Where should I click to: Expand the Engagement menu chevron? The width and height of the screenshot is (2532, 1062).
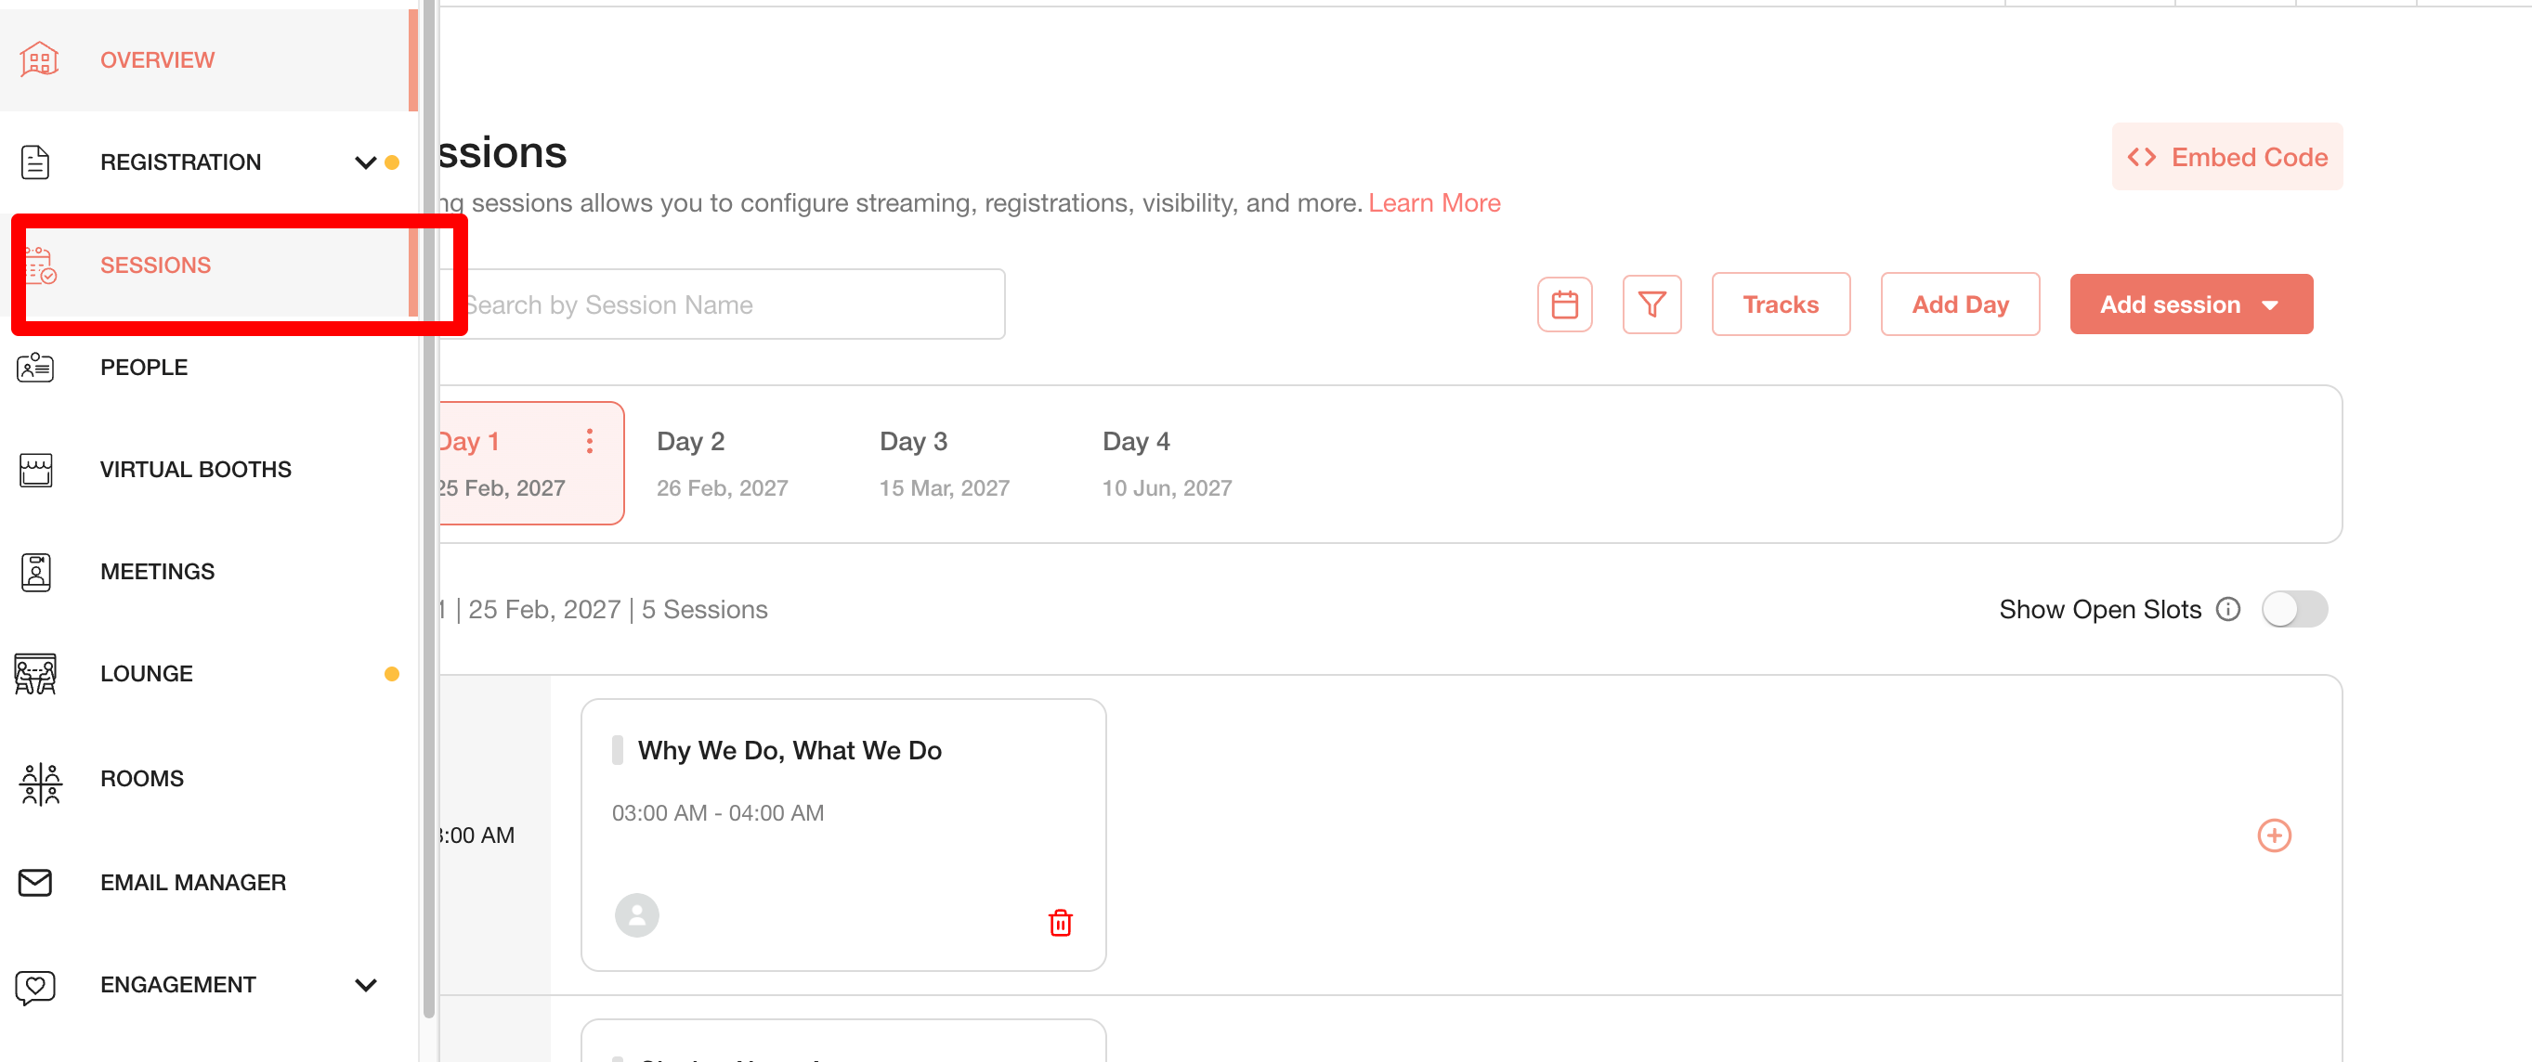click(366, 985)
